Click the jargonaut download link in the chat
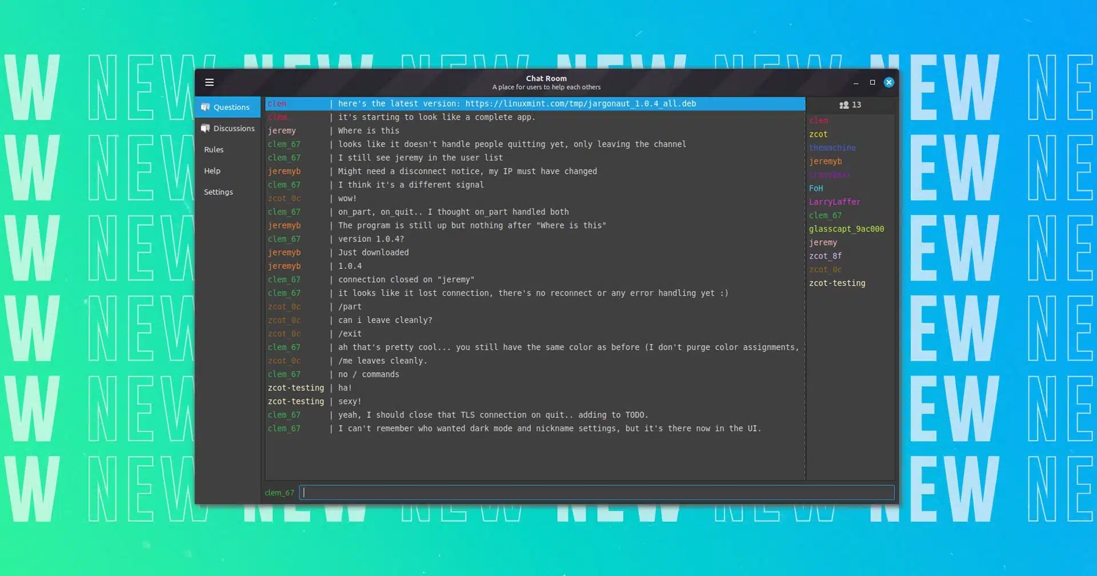Image resolution: width=1097 pixels, height=576 pixels. tap(580, 103)
